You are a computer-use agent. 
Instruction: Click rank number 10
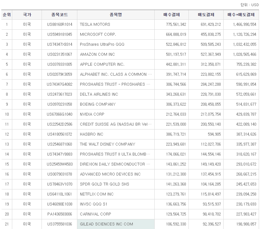[7, 114]
